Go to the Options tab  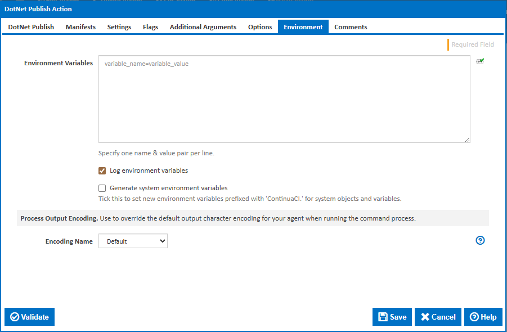tap(259, 26)
